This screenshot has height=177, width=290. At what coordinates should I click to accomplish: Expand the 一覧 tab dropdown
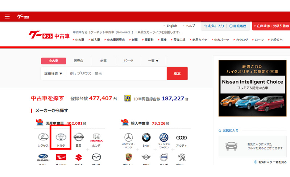(x=153, y=61)
